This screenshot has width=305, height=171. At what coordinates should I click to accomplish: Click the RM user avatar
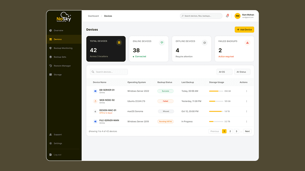237,16
